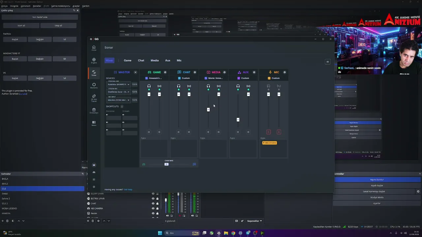
Task: Open 3D Aim Trainer in the GG sidebar
Action: click(x=94, y=98)
